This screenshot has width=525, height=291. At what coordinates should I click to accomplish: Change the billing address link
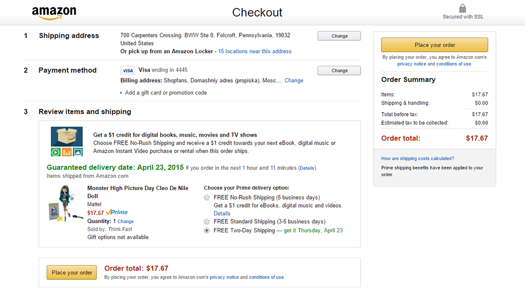(294, 81)
